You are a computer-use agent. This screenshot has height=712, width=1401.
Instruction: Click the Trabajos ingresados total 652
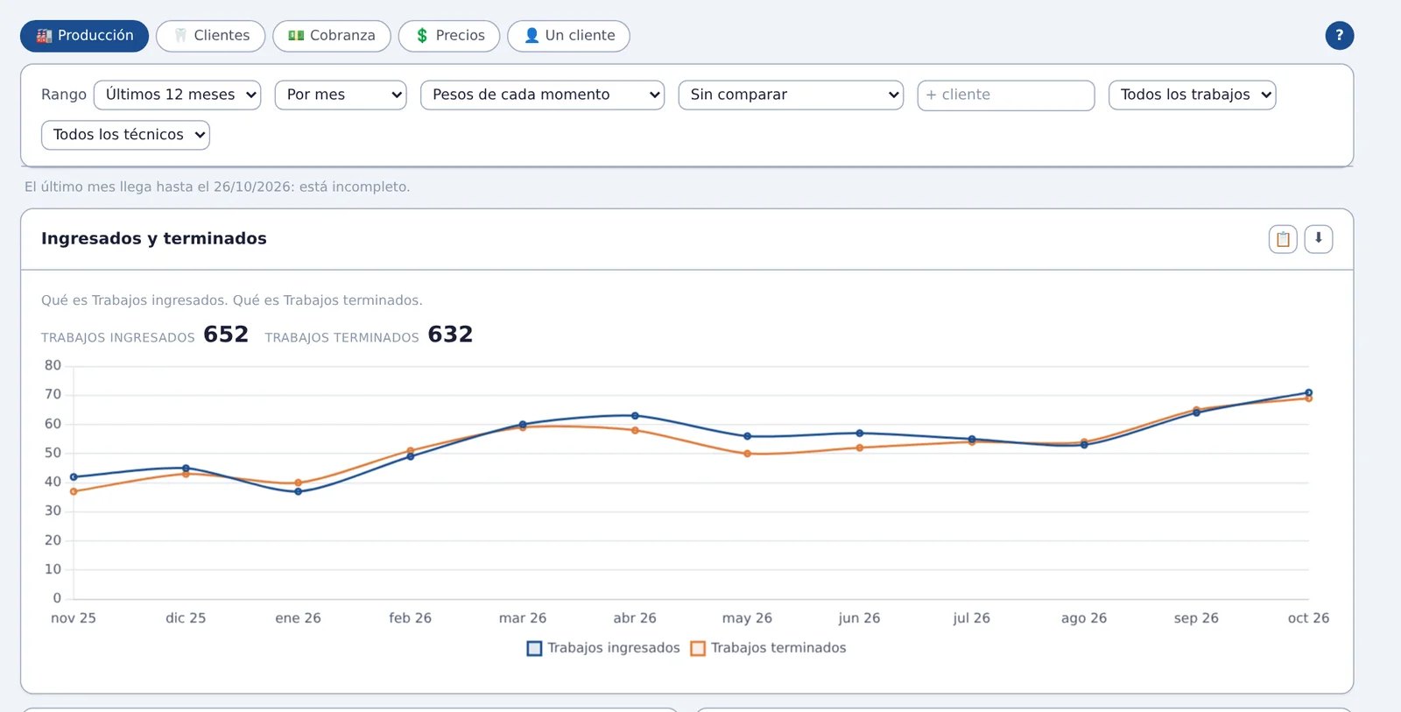point(226,335)
